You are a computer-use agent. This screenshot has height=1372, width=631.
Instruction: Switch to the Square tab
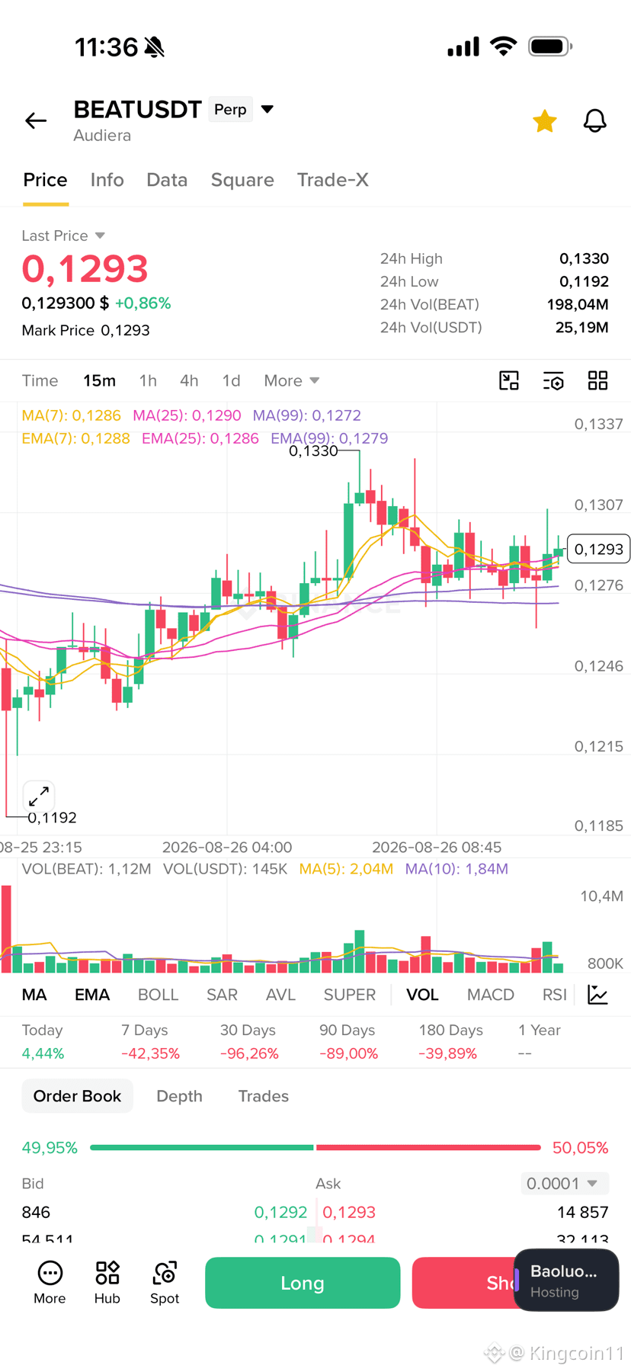242,180
